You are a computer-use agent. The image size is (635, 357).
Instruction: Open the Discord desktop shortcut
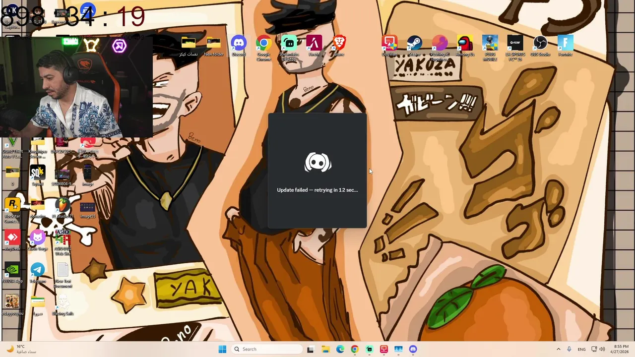[x=239, y=46]
